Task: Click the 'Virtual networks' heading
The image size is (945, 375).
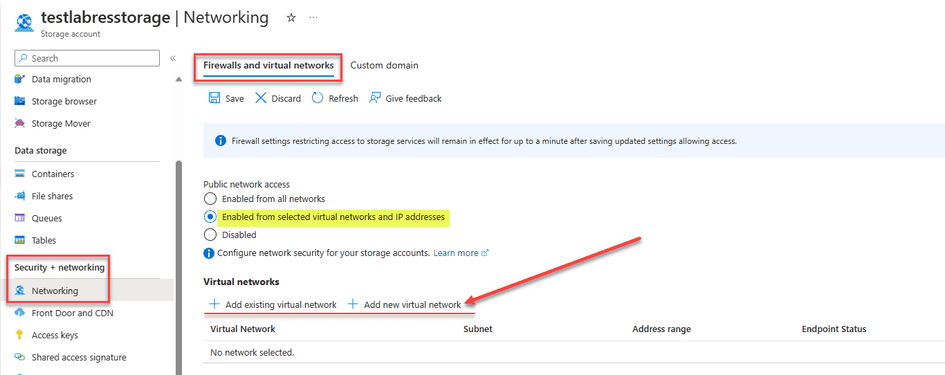Action: click(241, 282)
